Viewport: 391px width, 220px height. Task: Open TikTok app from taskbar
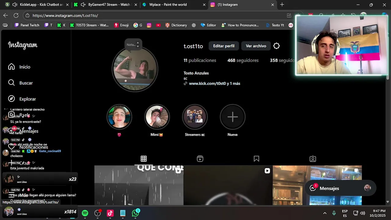(x=110, y=213)
